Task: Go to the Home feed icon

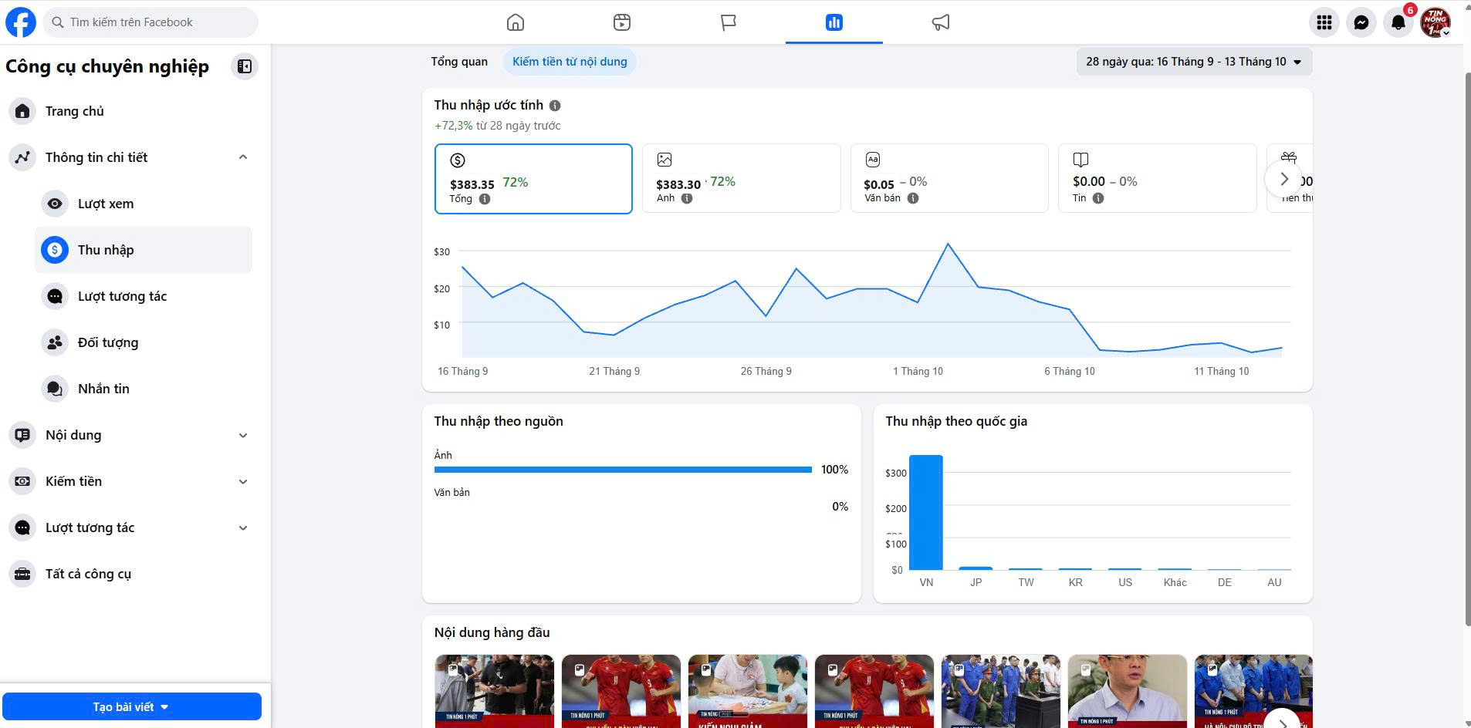Action: click(516, 22)
